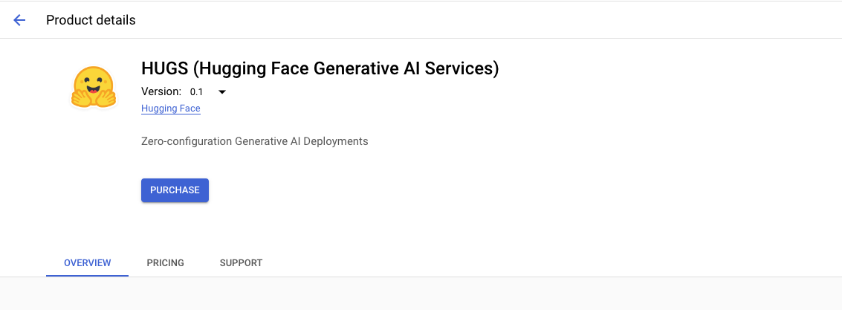842x310 pixels.
Task: Click the 'Product details' page title
Action: (91, 20)
